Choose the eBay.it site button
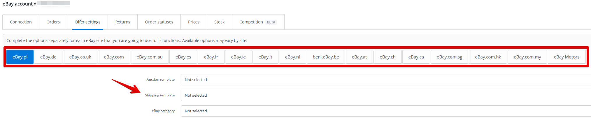The image size is (591, 121). (x=265, y=57)
